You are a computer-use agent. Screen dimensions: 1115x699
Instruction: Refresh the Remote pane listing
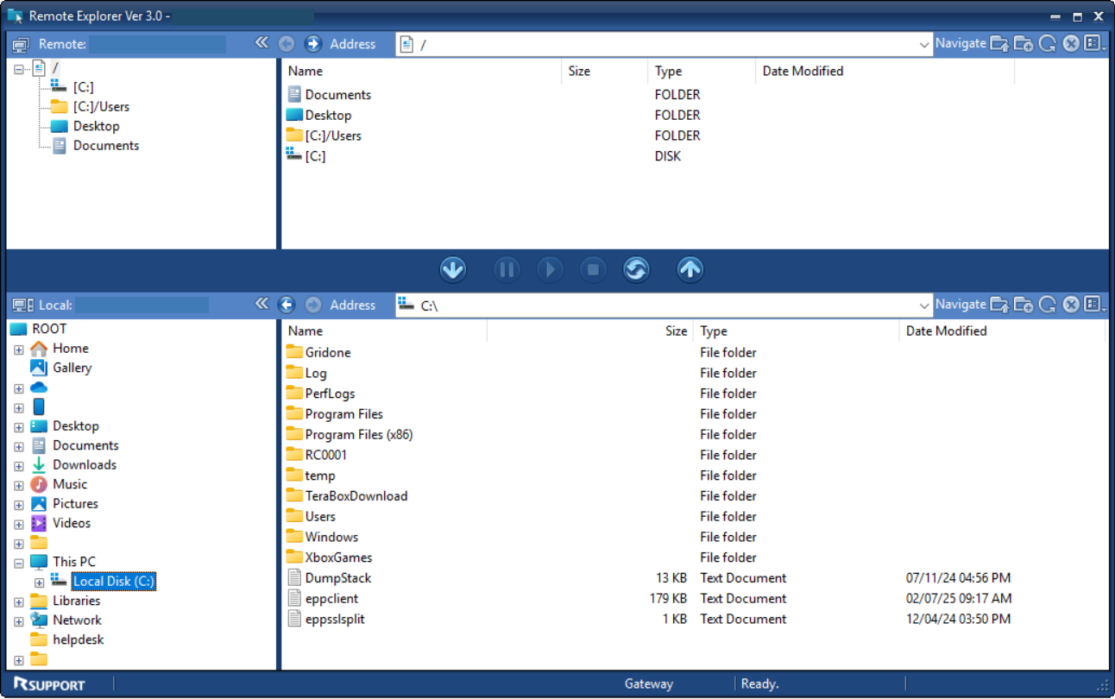[x=1048, y=44]
